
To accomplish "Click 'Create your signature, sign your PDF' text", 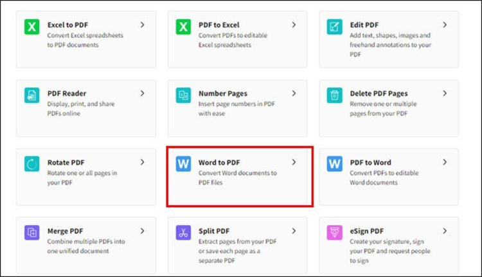I will coord(390,251).
